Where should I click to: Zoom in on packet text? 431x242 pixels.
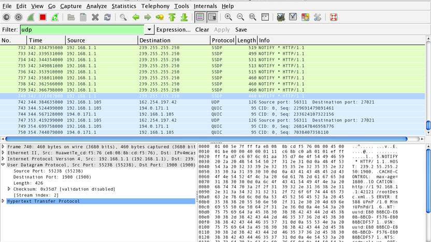coord(228,17)
